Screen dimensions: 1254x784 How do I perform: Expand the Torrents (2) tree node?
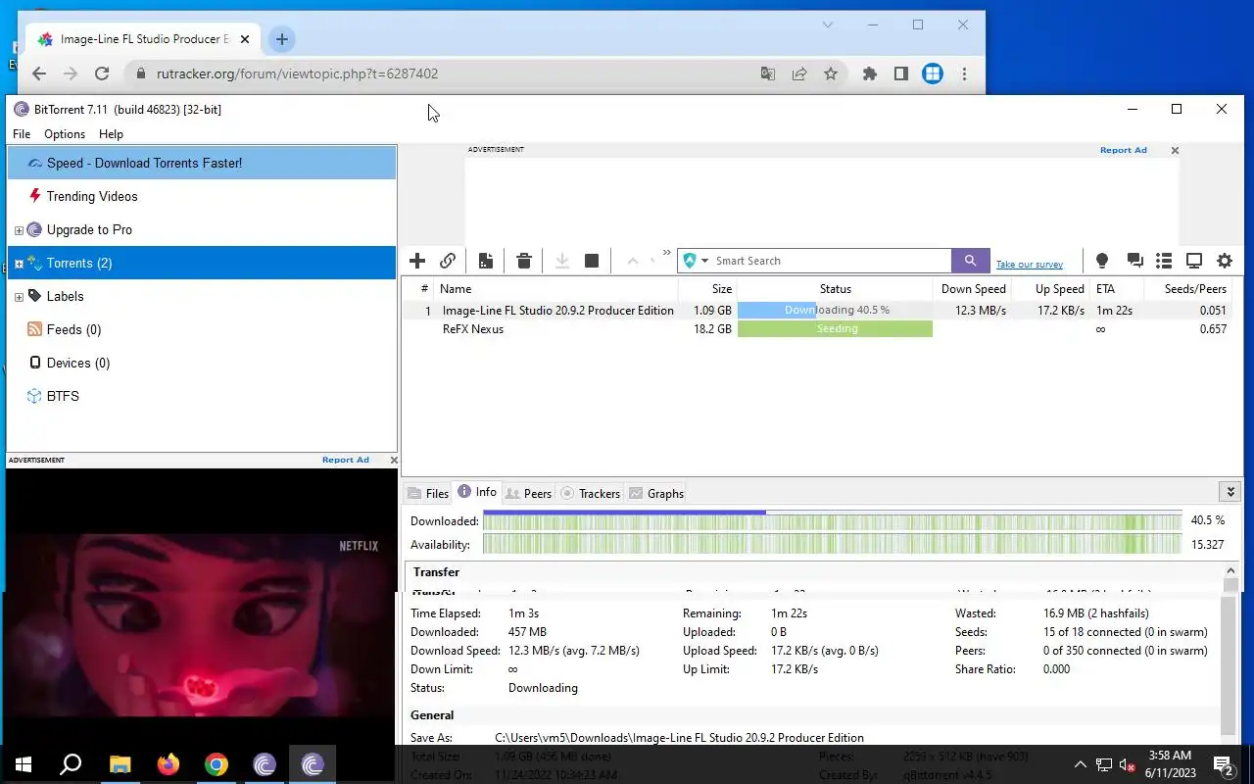click(19, 264)
